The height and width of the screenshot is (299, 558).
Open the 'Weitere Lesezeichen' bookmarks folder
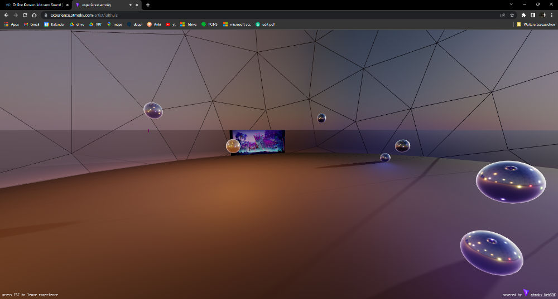click(x=536, y=24)
